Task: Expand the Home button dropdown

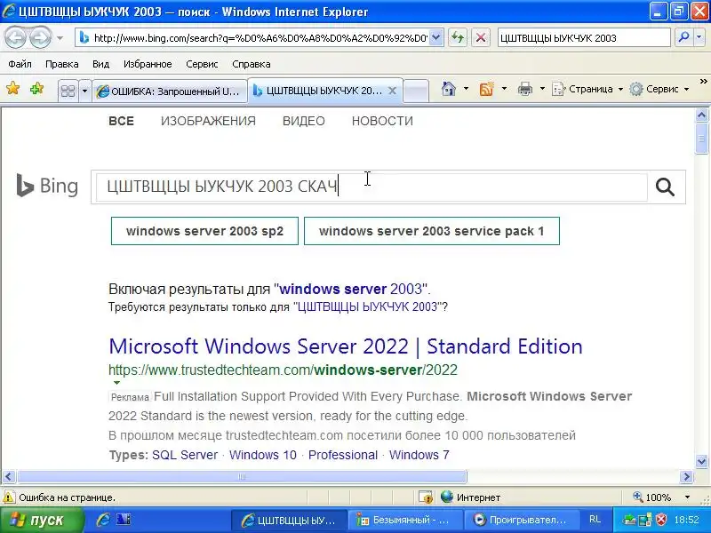Action: tap(466, 89)
